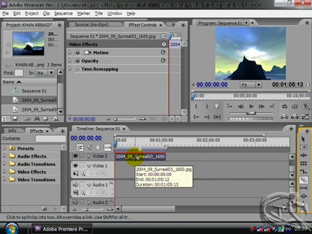The image size is (312, 234).
Task: Click Adobe Premiere Pro taskbar button
Action: (x=62, y=229)
